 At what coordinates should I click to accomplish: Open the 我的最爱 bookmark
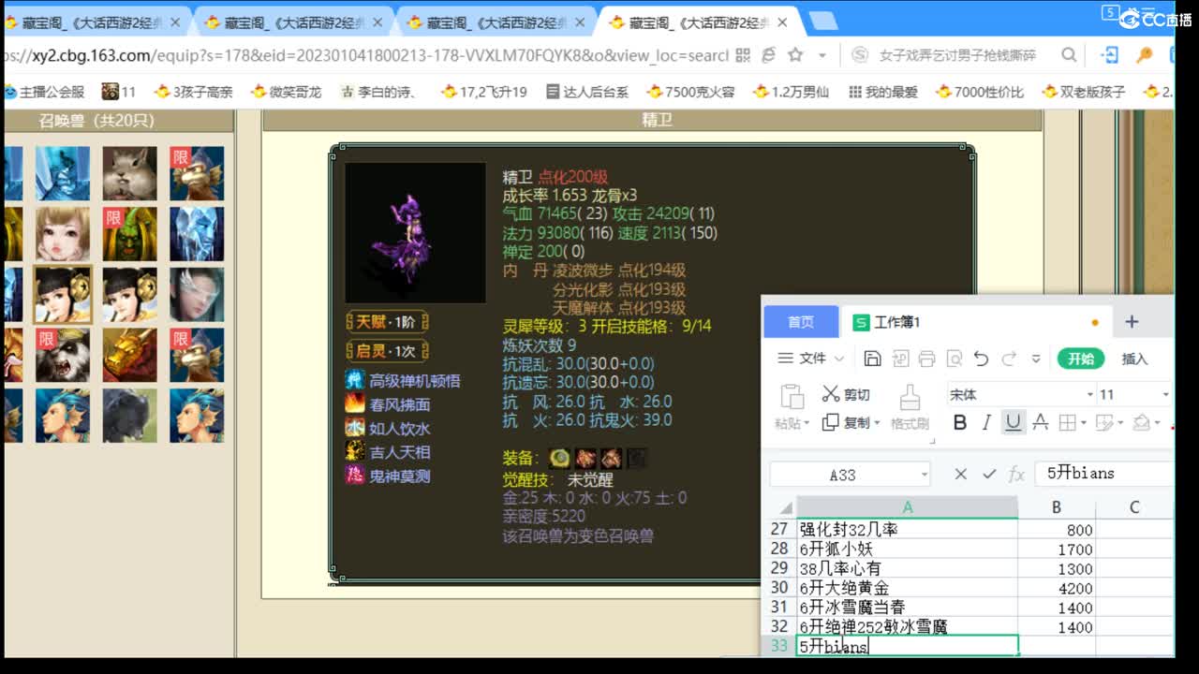(882, 92)
